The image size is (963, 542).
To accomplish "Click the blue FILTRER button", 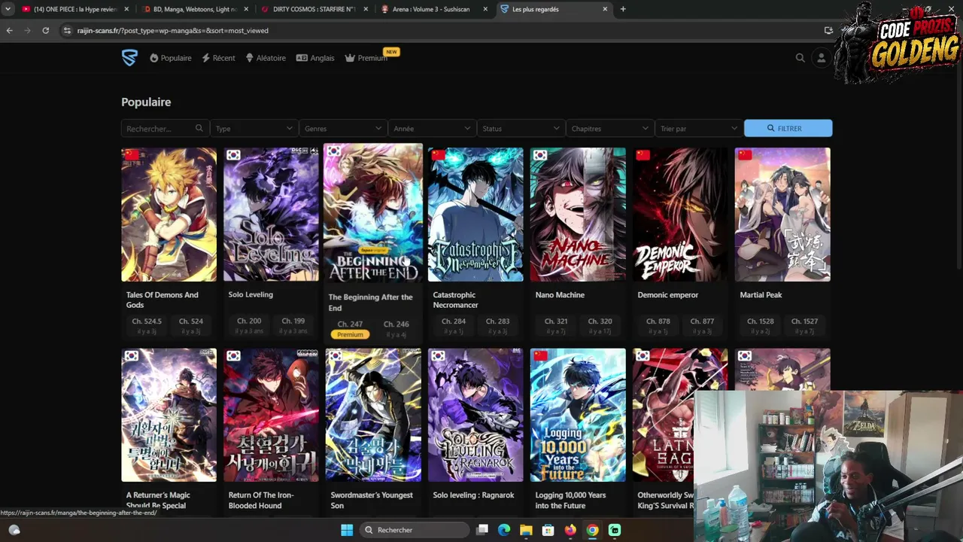I will [788, 129].
